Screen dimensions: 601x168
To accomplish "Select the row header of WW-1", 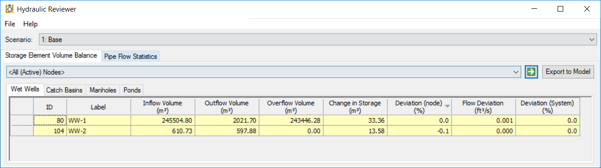I will coord(22,121).
